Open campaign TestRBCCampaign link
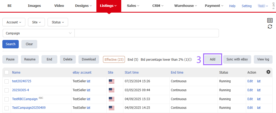Screen dimensions: 276x113 click(x=25, y=99)
